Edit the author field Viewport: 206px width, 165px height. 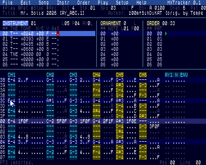[x=166, y=13]
